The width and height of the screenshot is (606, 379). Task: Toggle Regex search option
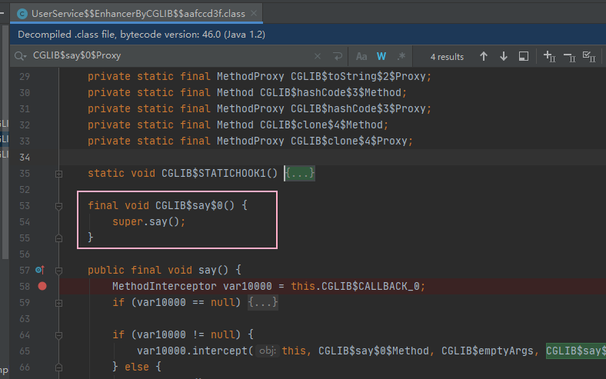401,56
